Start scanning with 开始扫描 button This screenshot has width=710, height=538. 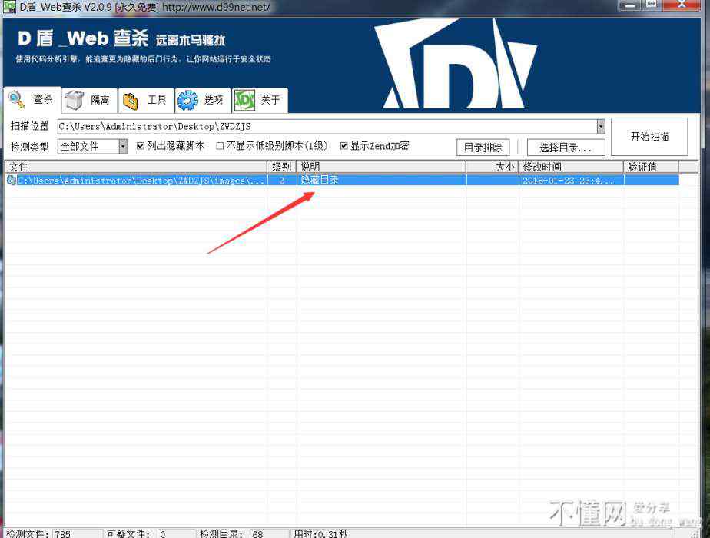tap(649, 137)
